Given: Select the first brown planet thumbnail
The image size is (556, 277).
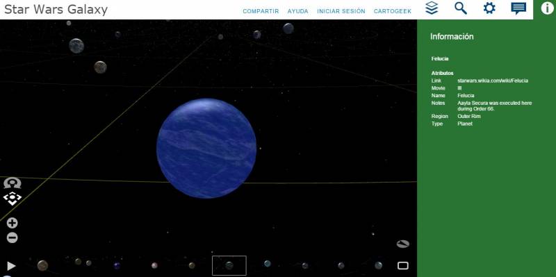Looking at the screenshot, I should click(x=42, y=265).
